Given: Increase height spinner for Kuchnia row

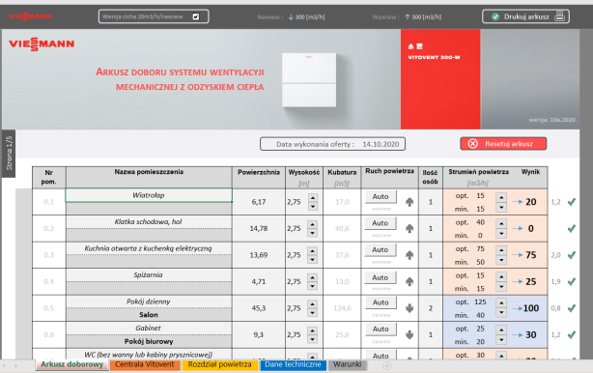Looking at the screenshot, I should point(313,251).
